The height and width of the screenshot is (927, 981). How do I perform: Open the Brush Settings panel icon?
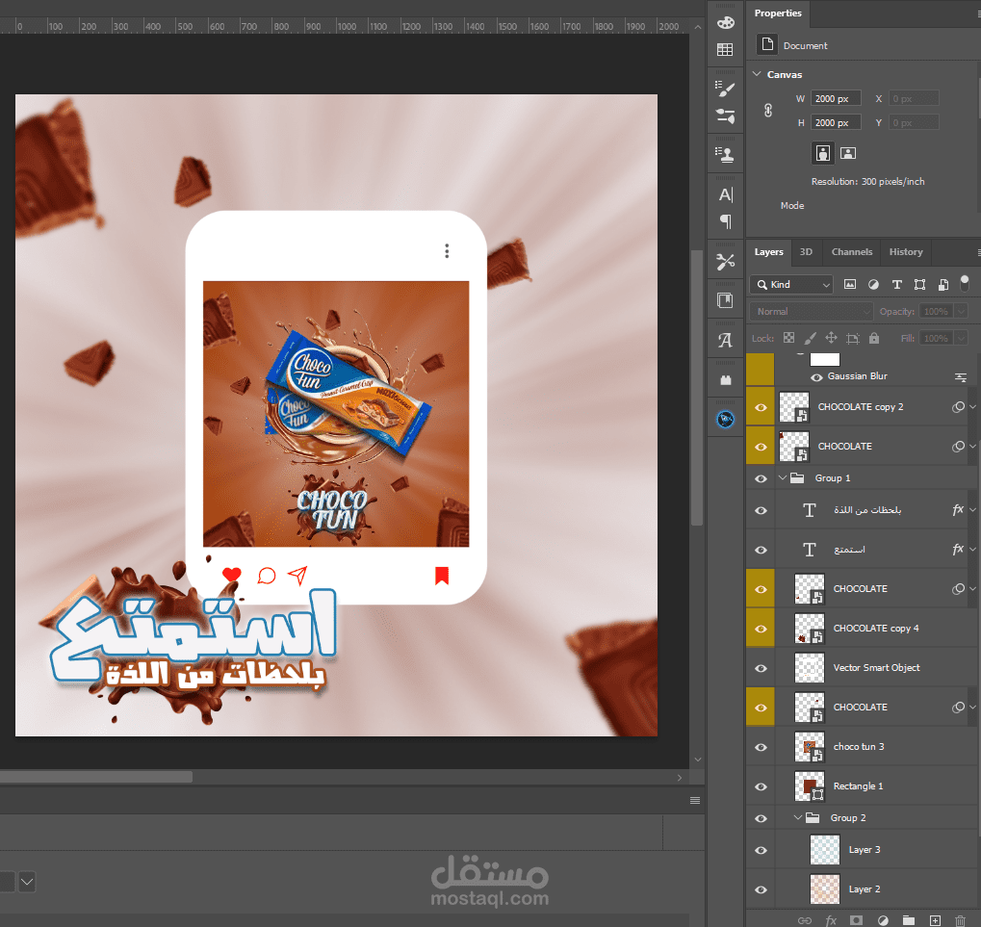pyautogui.click(x=725, y=90)
